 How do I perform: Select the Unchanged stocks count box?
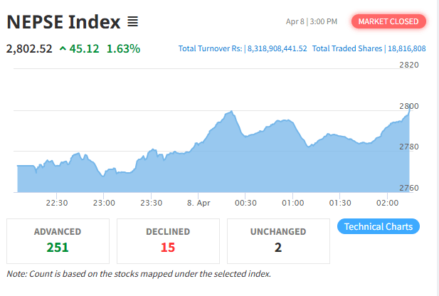point(278,240)
